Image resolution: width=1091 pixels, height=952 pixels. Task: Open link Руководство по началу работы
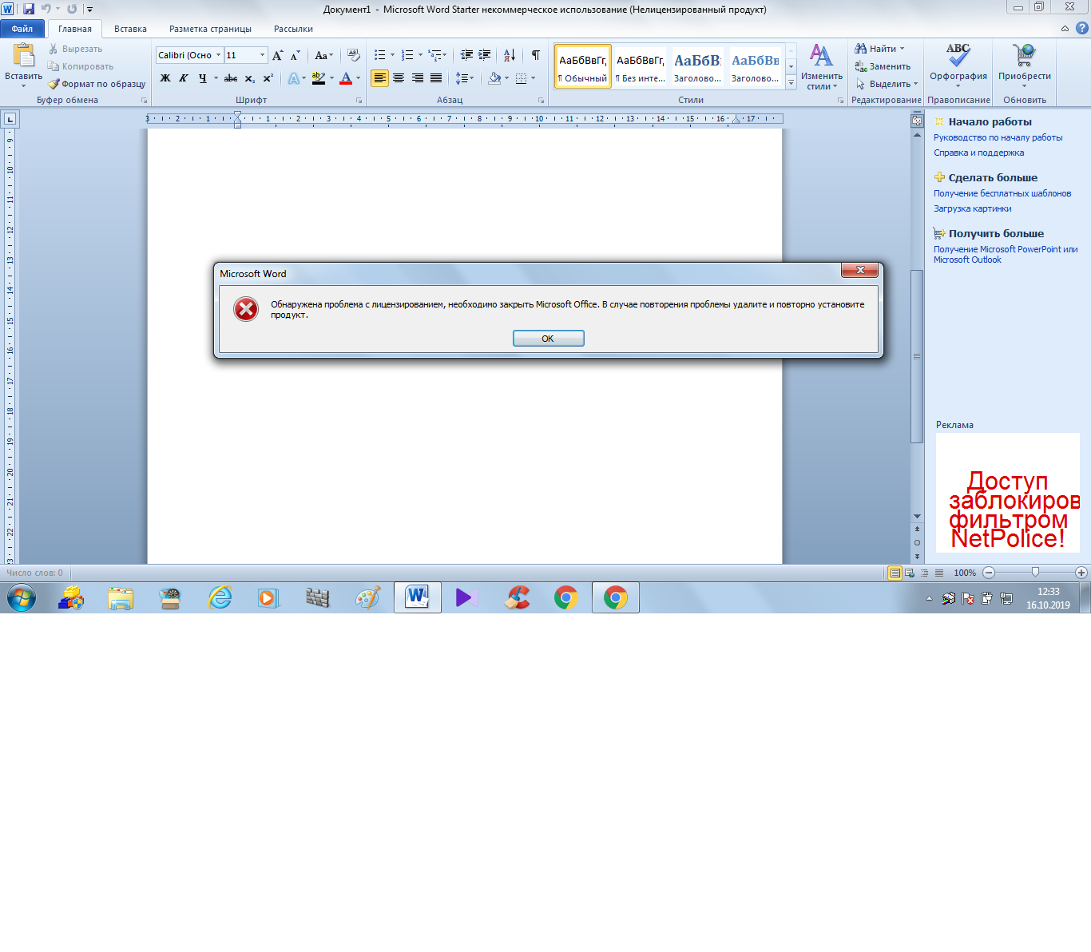[998, 137]
